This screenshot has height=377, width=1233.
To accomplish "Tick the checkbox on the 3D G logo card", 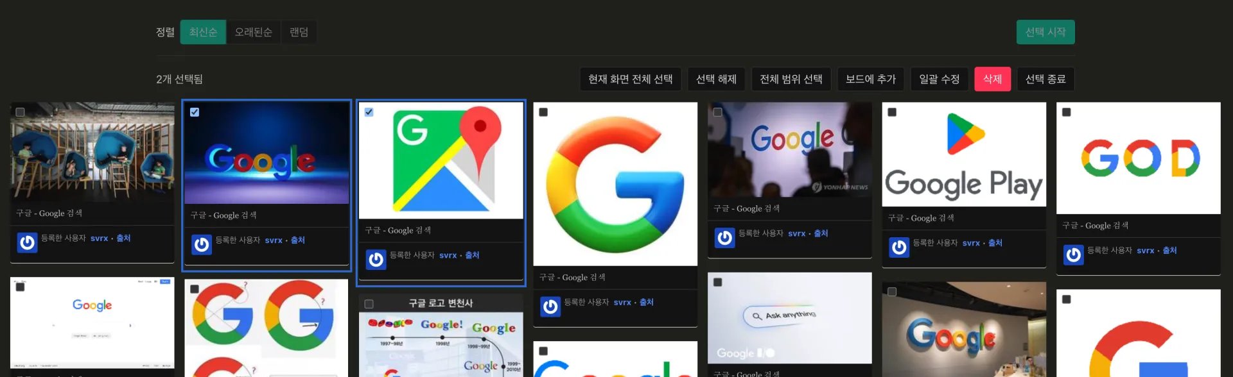I will point(543,112).
